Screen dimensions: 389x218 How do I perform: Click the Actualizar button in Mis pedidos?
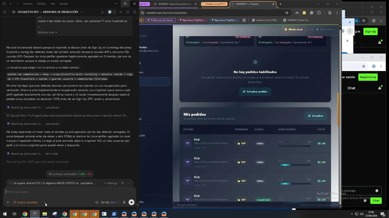[x=315, y=116]
